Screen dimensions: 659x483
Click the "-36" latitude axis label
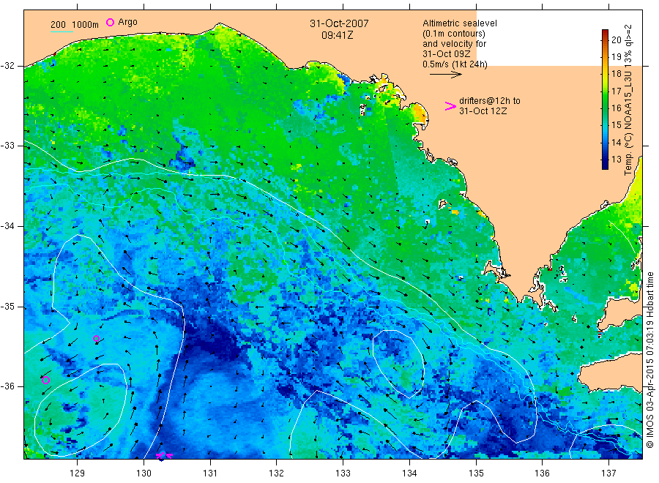8,386
